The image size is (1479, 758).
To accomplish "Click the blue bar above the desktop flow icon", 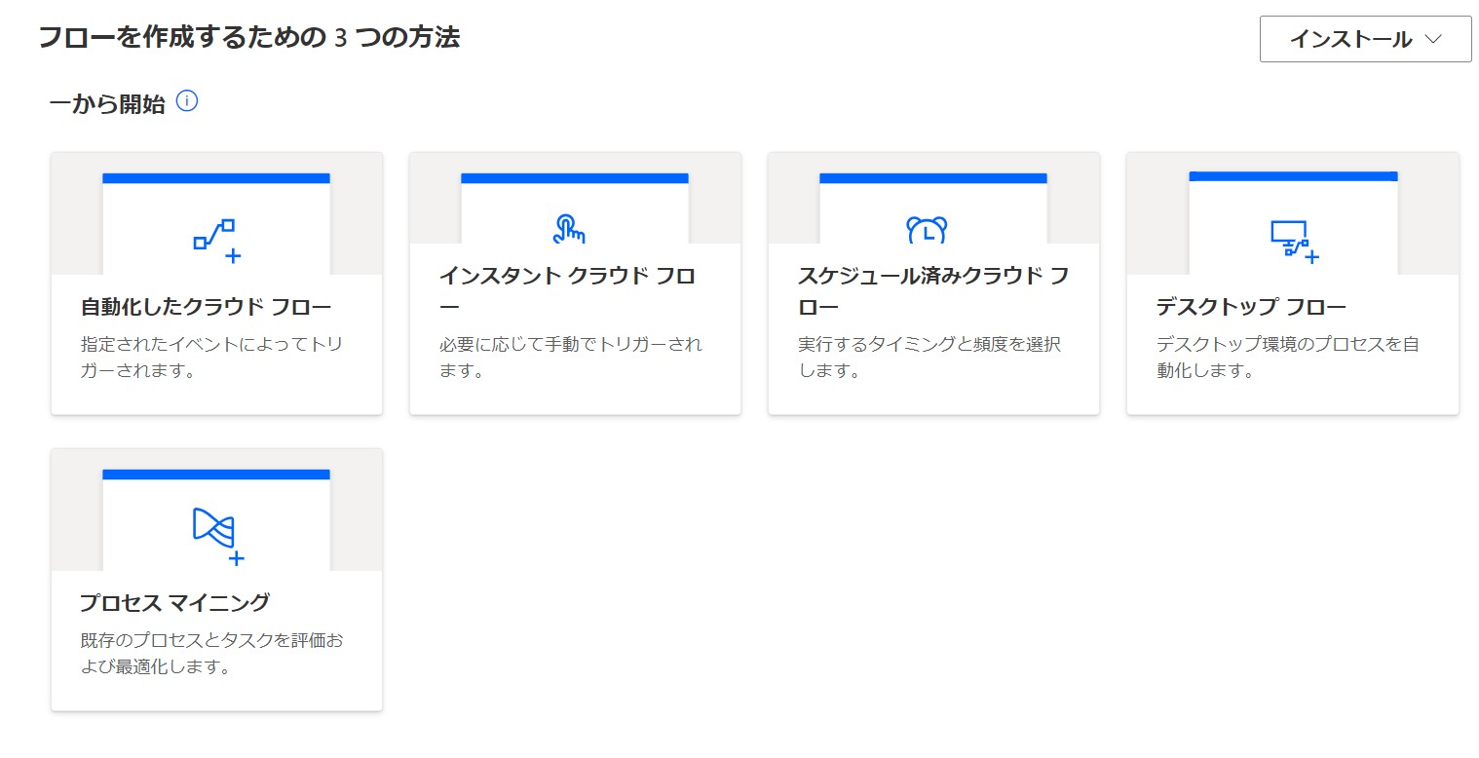I will tap(1293, 176).
